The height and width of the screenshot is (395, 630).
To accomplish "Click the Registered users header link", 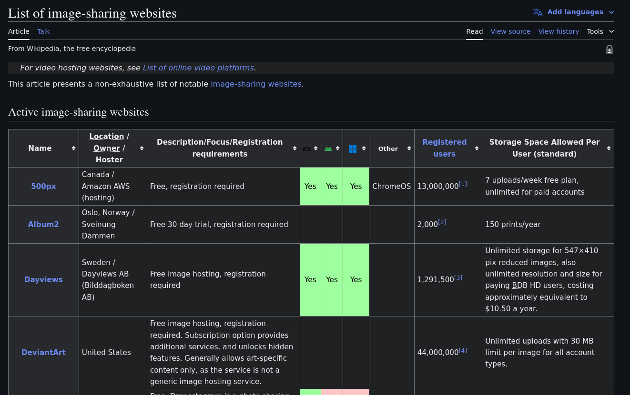I will (x=444, y=148).
